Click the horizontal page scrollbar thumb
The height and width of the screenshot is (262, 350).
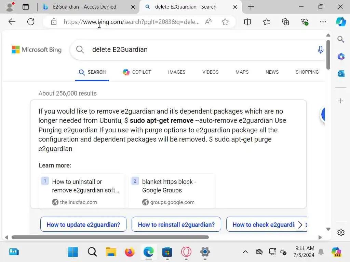110,237
